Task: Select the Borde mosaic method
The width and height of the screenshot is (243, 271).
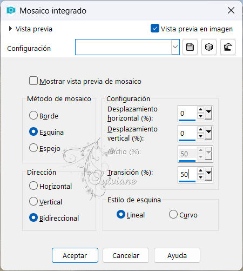Action: [33, 116]
